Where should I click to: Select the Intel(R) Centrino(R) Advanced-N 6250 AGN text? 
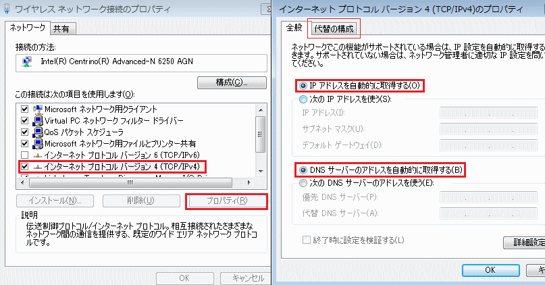coord(117,61)
